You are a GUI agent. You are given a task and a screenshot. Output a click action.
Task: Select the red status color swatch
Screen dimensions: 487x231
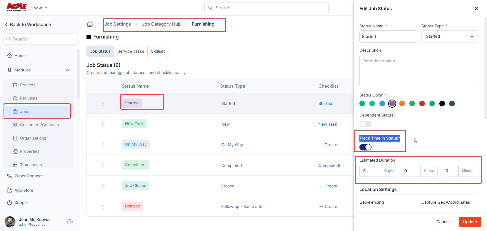click(x=422, y=104)
